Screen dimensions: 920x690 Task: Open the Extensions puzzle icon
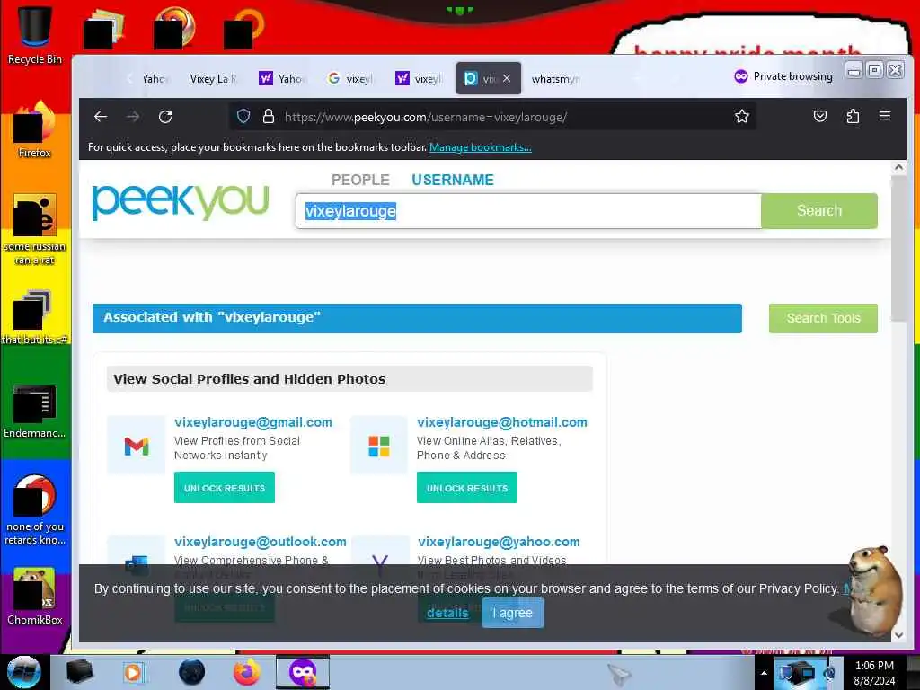(x=853, y=116)
